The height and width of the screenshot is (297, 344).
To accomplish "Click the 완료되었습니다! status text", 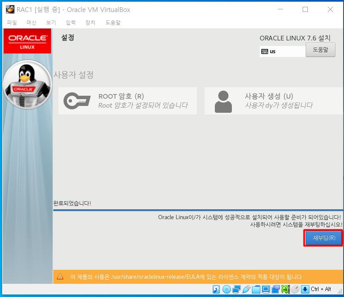I will pos(72,203).
